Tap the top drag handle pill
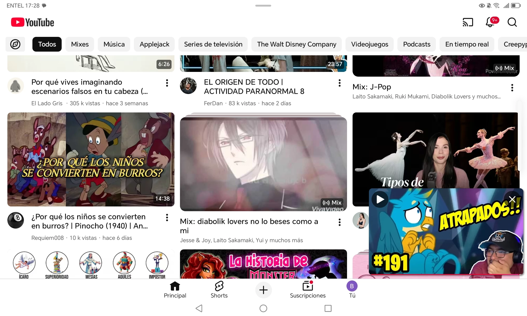 coord(263,6)
